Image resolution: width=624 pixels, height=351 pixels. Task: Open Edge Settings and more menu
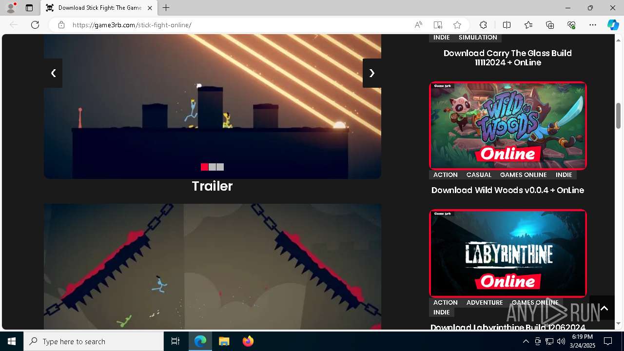pos(593,25)
